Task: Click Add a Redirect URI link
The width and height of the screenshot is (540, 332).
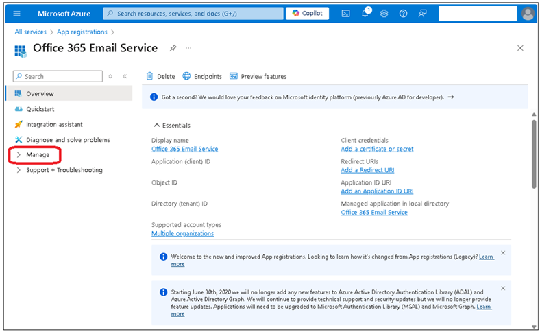Action: tap(367, 170)
